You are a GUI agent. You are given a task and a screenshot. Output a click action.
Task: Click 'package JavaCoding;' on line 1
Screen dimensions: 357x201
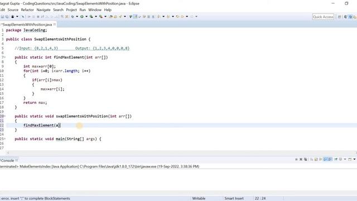click(26, 30)
